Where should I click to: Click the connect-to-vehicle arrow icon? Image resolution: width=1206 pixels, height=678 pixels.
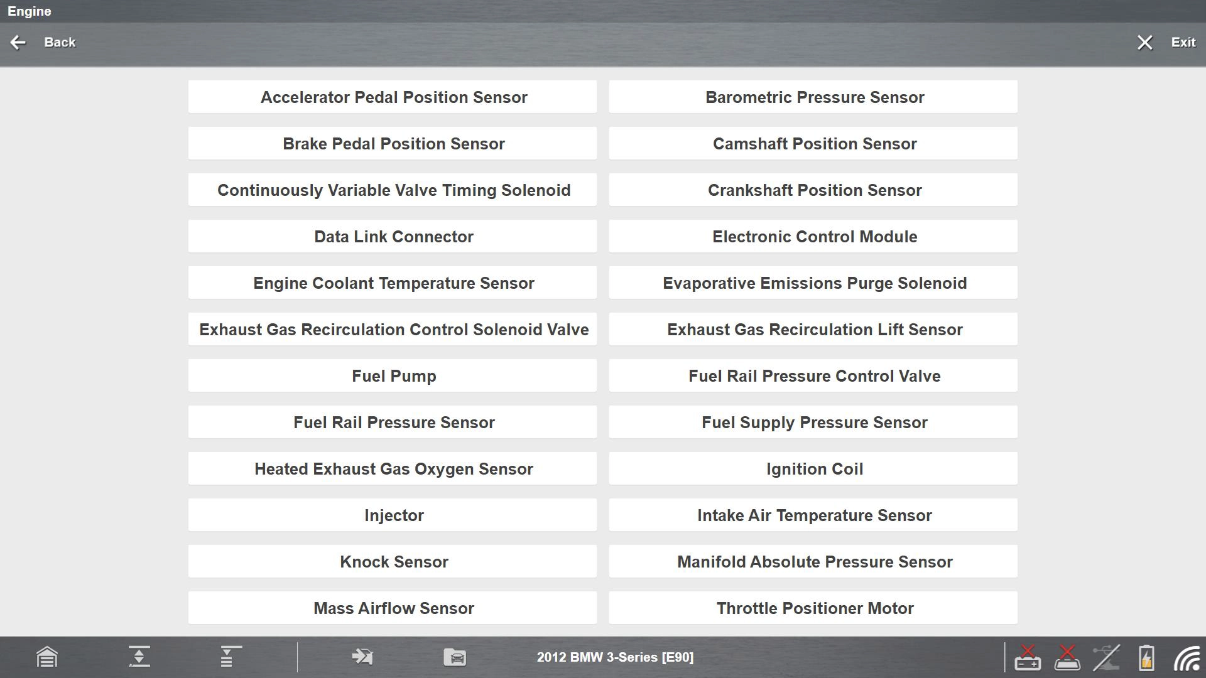[363, 657]
